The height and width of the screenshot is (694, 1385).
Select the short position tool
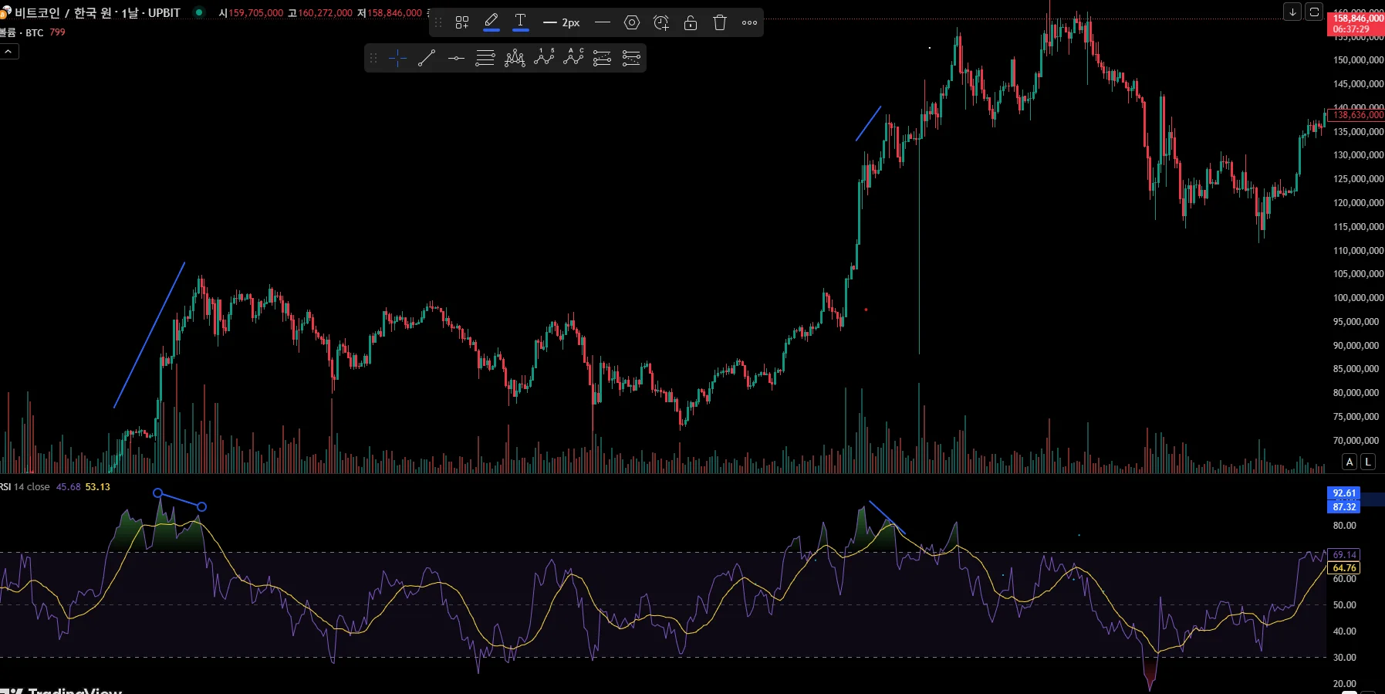[x=632, y=58]
